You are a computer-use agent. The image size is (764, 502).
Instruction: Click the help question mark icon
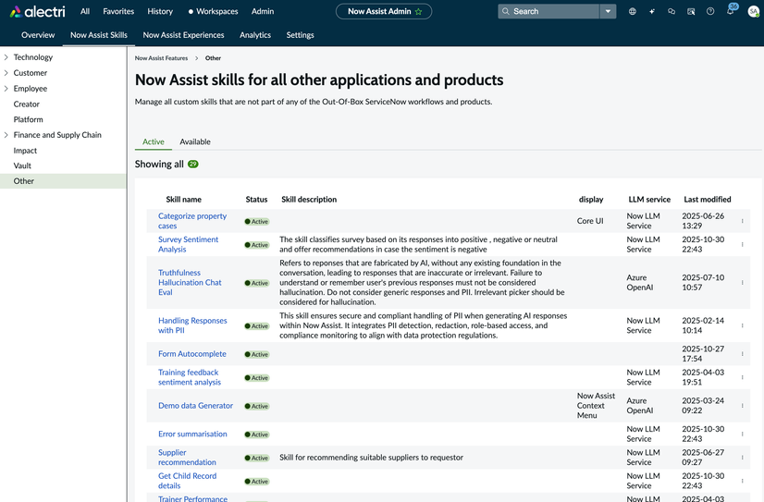click(x=710, y=12)
